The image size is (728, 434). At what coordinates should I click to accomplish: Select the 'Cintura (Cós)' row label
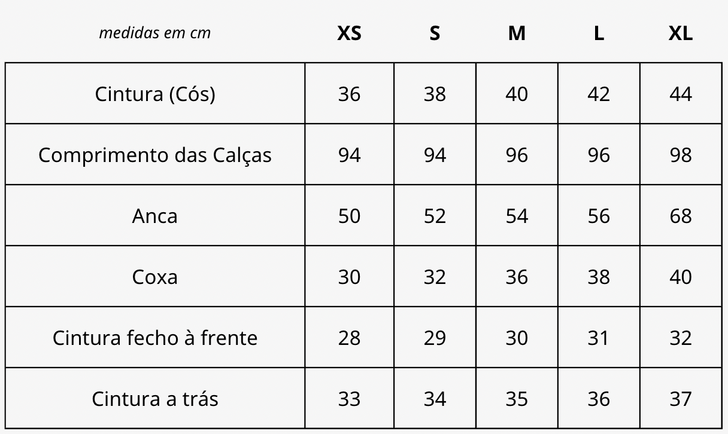coord(155,94)
